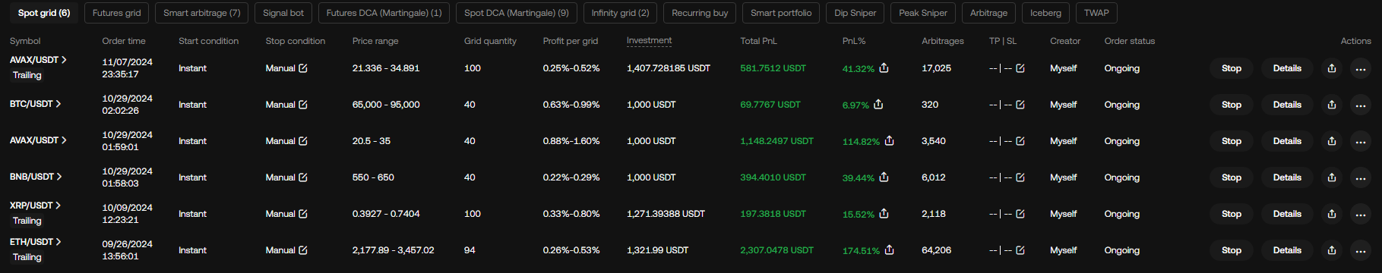Share BTC/USDT PnL percentage icon
The width and height of the screenshot is (1382, 273).
pos(878,105)
